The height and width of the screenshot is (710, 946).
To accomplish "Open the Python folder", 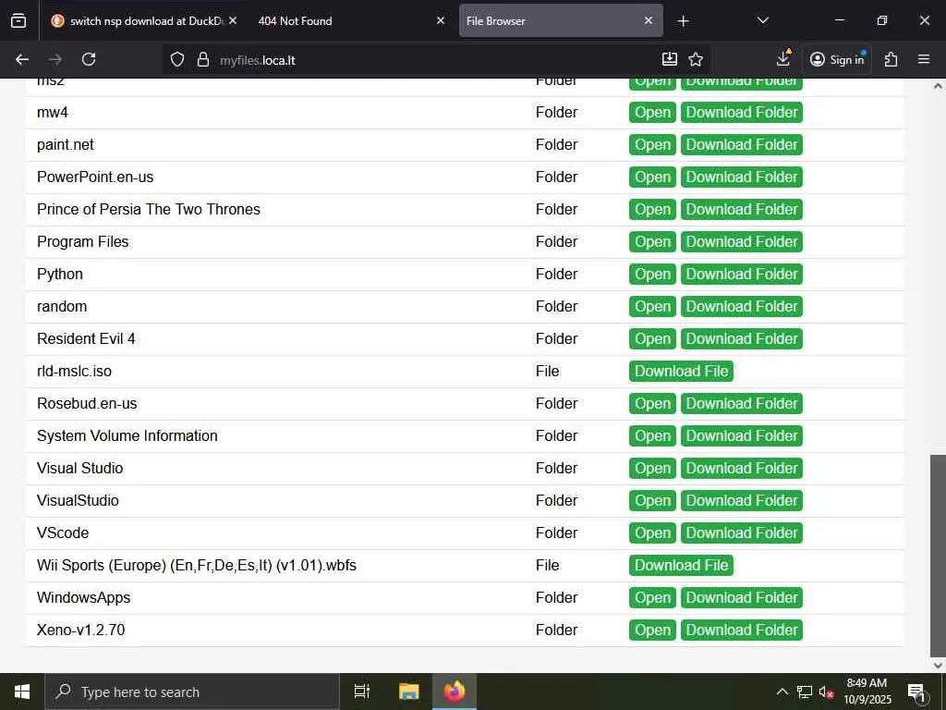I will click(x=652, y=274).
